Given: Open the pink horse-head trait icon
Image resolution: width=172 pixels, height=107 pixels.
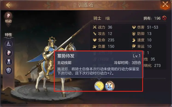Looking at the screenshot, I should point(9,53).
